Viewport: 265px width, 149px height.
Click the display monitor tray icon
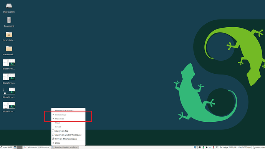click(x=195, y=147)
